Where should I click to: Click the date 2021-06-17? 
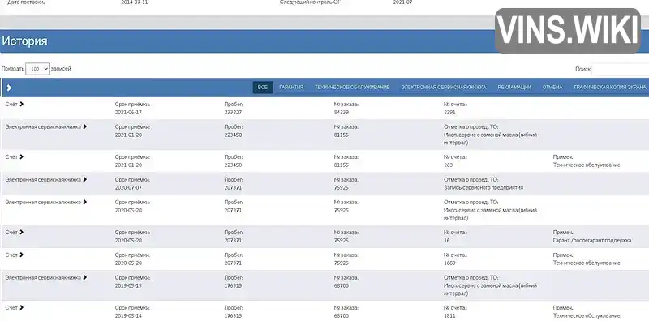coord(128,112)
